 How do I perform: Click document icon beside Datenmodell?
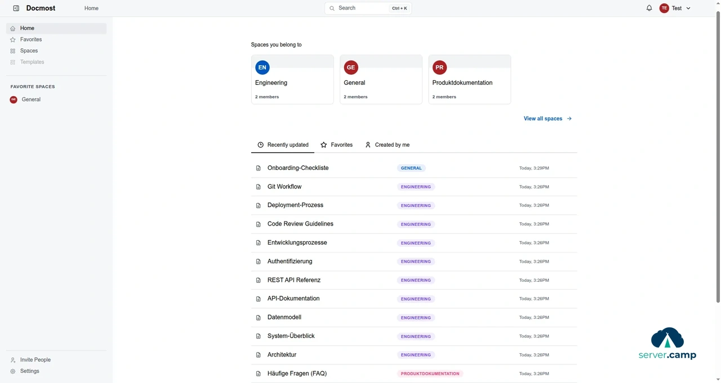point(259,318)
